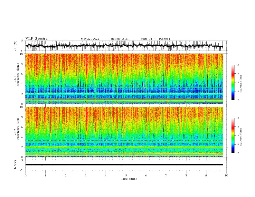
Task: Click the "6" kHz tick on ch.2 frequency axis
Action: pos(22,127)
